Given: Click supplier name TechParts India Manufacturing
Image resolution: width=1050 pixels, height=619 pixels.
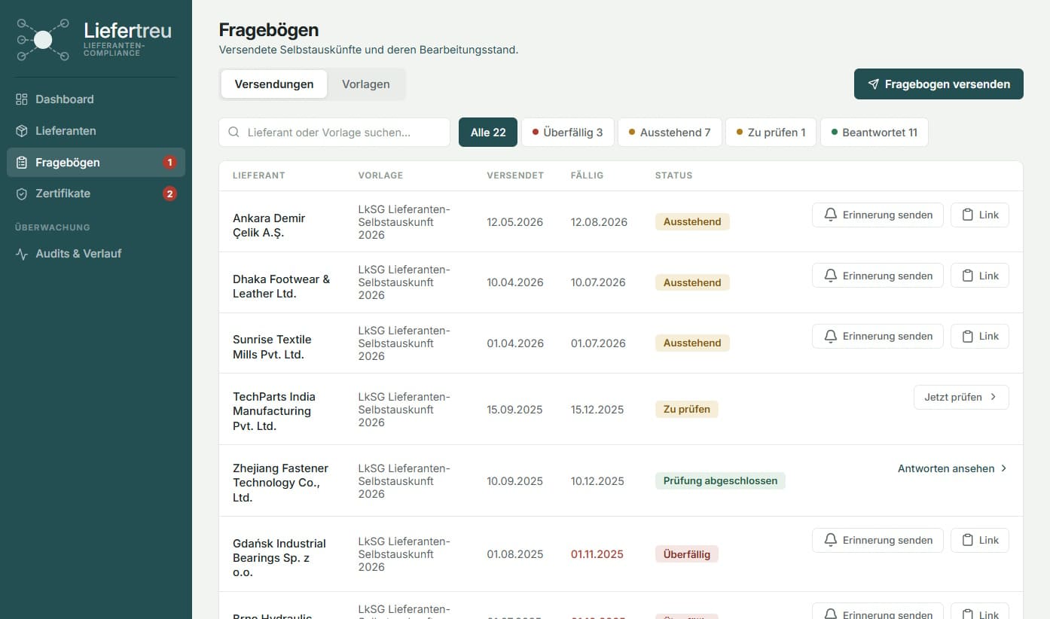Looking at the screenshot, I should [x=274, y=411].
